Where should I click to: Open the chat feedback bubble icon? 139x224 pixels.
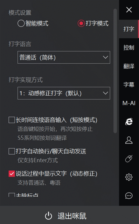pos(129,195)
